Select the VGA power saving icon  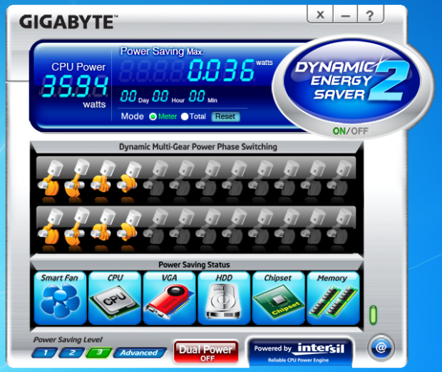point(169,298)
